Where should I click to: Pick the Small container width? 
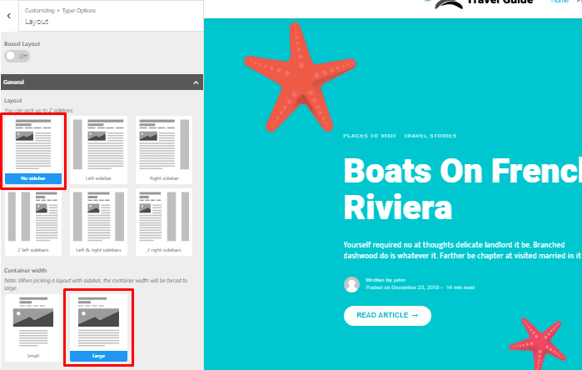click(x=33, y=328)
